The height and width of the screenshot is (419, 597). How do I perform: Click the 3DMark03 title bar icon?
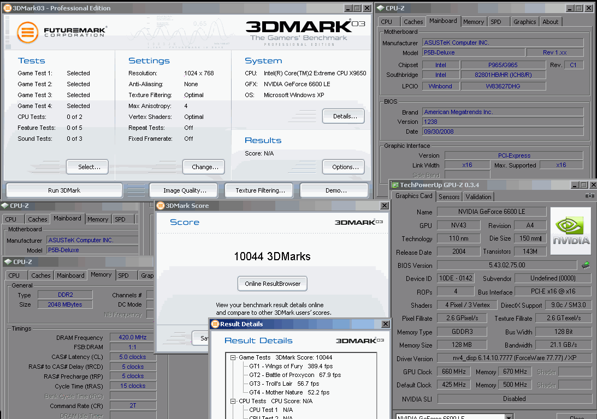tap(7, 8)
